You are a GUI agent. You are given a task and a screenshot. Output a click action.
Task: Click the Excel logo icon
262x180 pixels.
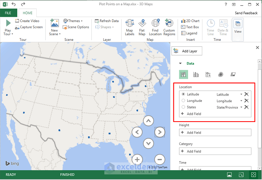(5, 4)
